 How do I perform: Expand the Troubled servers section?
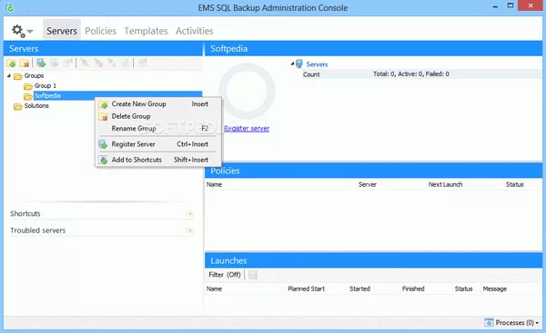click(190, 230)
